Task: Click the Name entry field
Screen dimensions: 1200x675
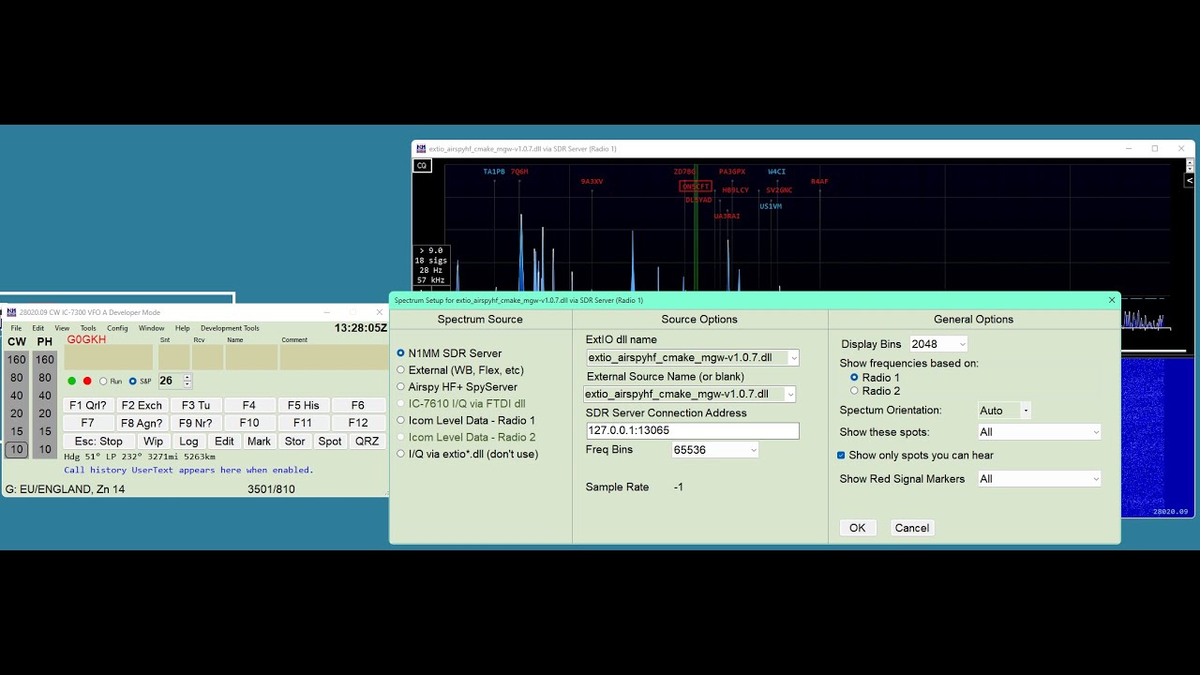Action: tap(251, 357)
